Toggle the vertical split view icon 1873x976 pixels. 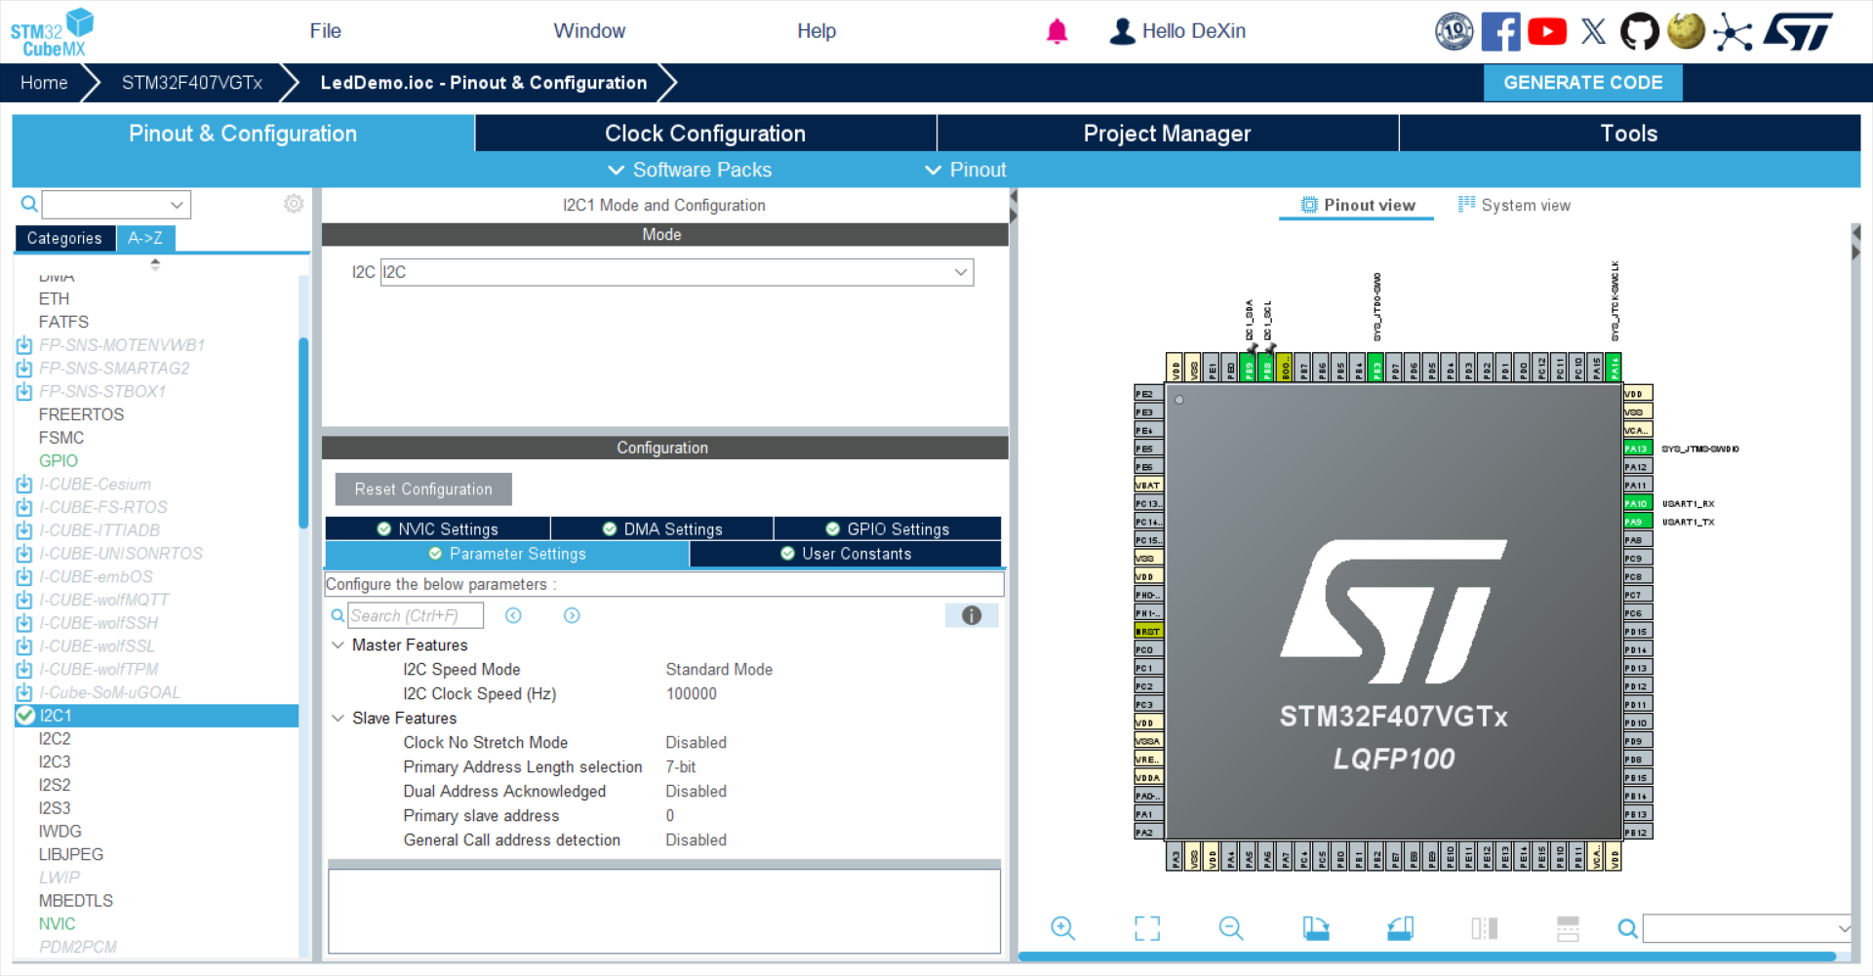click(1485, 928)
